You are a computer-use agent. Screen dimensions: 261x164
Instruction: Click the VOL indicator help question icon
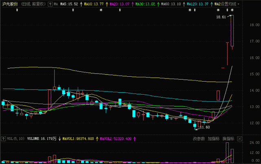pyautogui.click(x=3, y=139)
